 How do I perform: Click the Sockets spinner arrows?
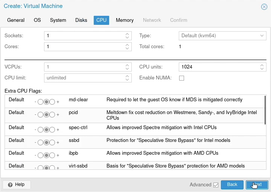point(128,36)
